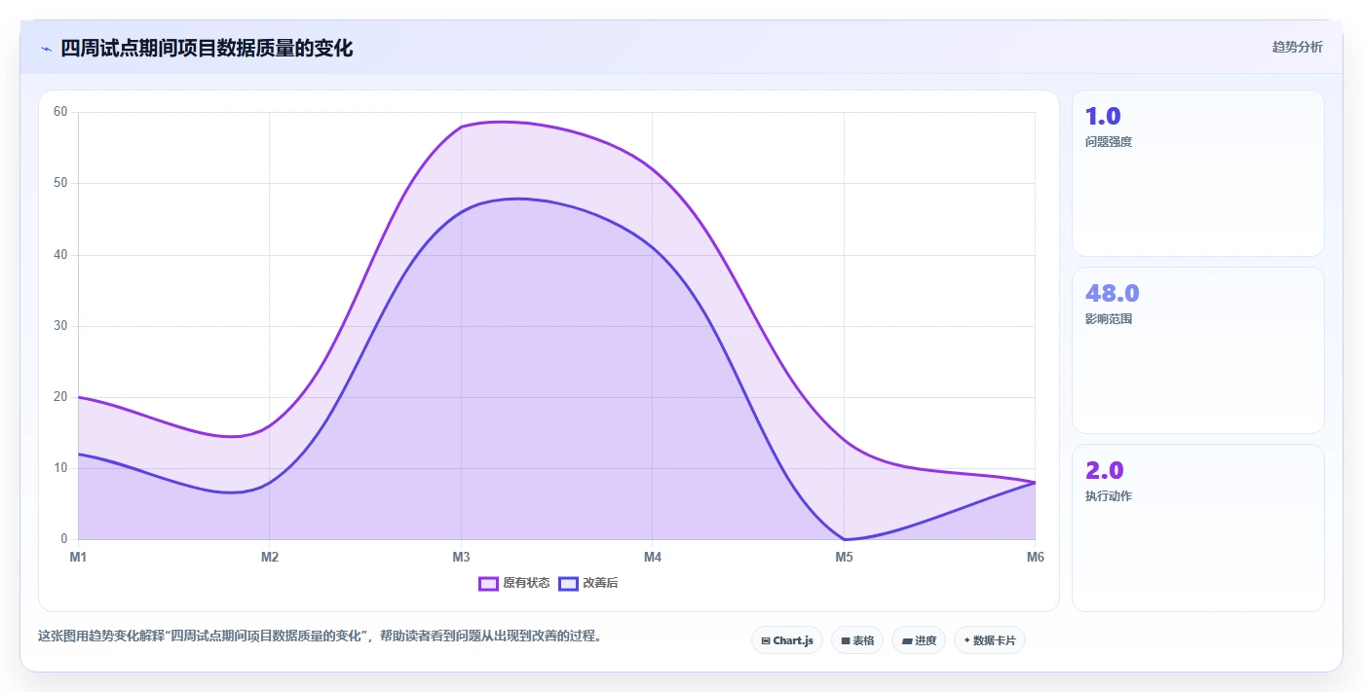Click the square icon in the 表格 chip
The height and width of the screenshot is (692, 1363).
(x=846, y=640)
